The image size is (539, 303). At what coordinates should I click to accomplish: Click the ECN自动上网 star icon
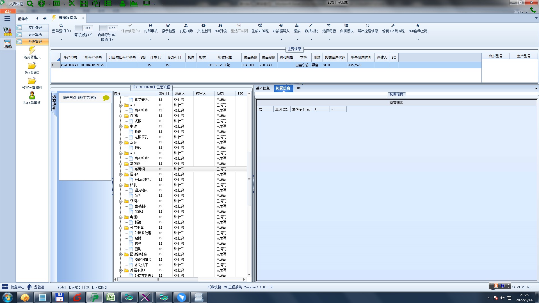(x=418, y=26)
